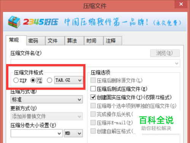This screenshot has width=190, height=143.
Task: Toggle the 压缩并E-mail(P) checkbox
Action: point(93,123)
